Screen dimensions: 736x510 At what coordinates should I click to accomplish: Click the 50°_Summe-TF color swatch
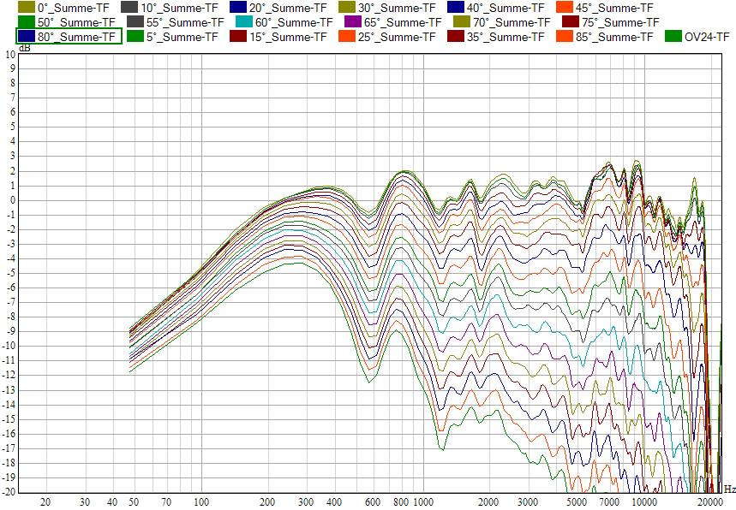pos(27,22)
